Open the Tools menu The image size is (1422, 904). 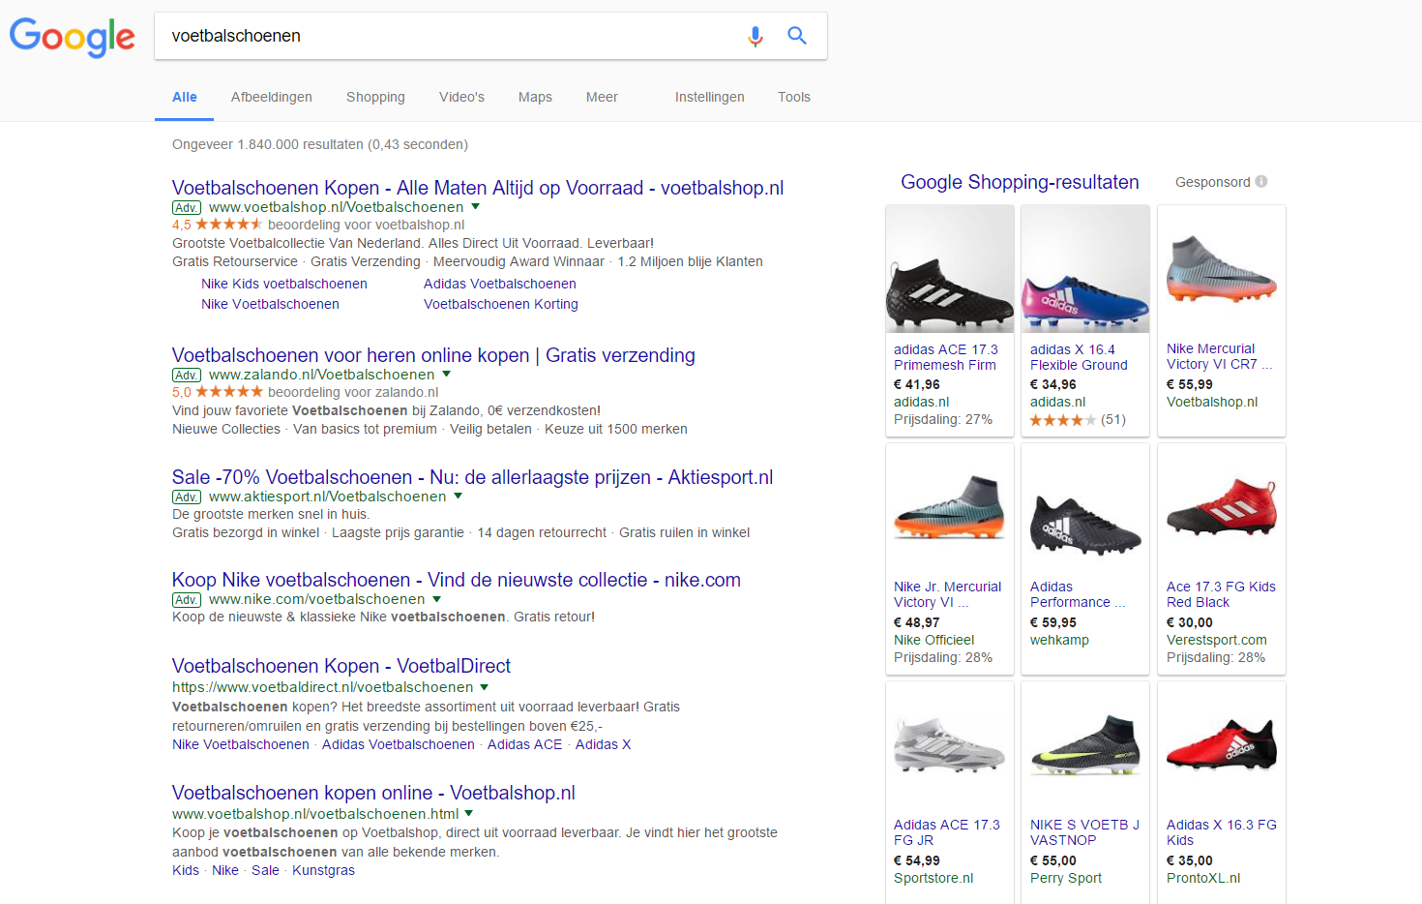(x=793, y=97)
